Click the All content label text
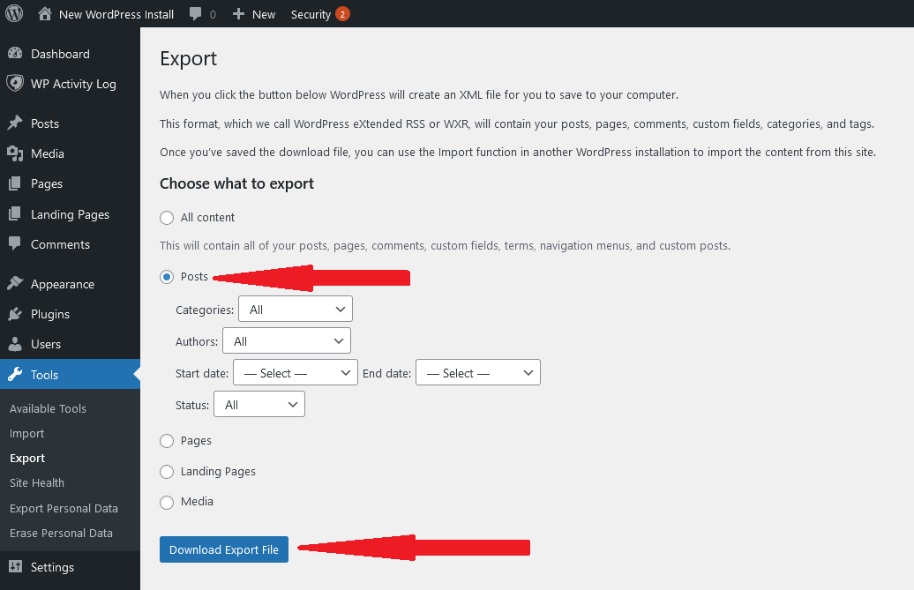 pyautogui.click(x=207, y=217)
